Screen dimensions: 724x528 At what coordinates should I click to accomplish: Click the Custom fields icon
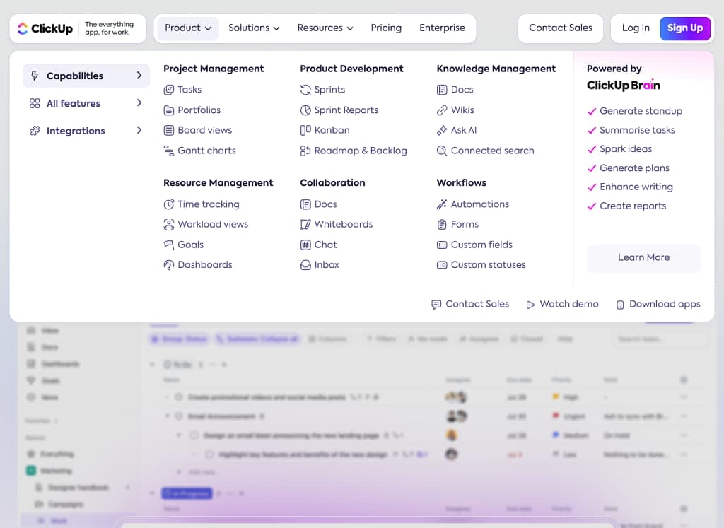[x=442, y=245]
